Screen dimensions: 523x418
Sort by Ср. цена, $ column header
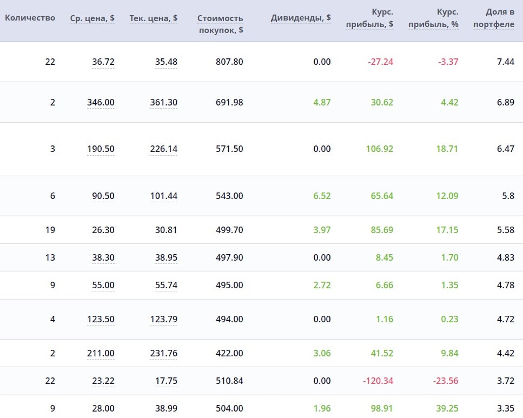92,18
